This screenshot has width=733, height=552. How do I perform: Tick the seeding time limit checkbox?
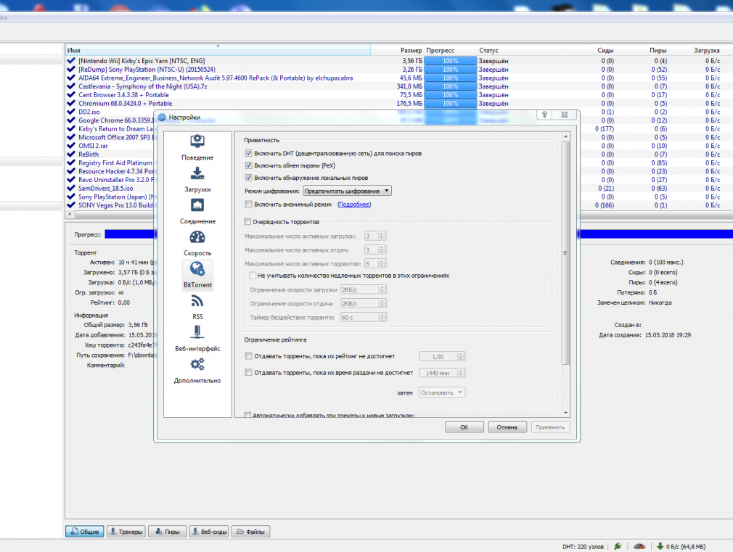(249, 373)
